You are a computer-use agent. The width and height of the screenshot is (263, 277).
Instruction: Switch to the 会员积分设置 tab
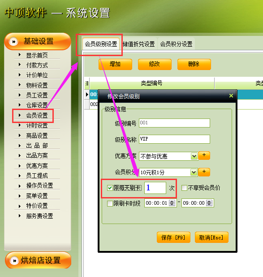coord(176,44)
